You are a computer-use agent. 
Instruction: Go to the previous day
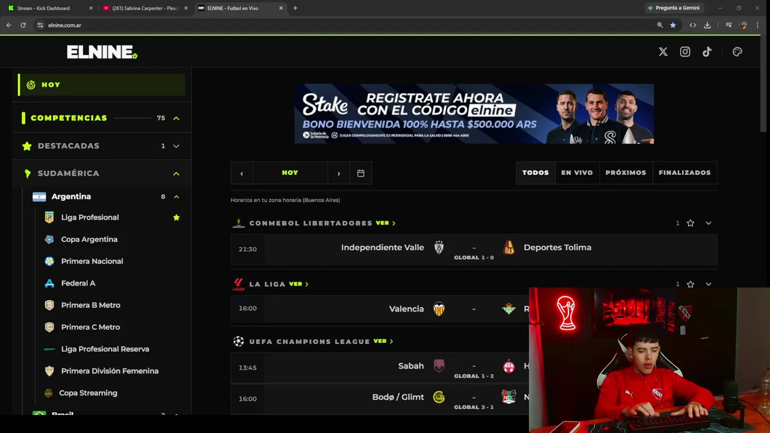(242, 173)
